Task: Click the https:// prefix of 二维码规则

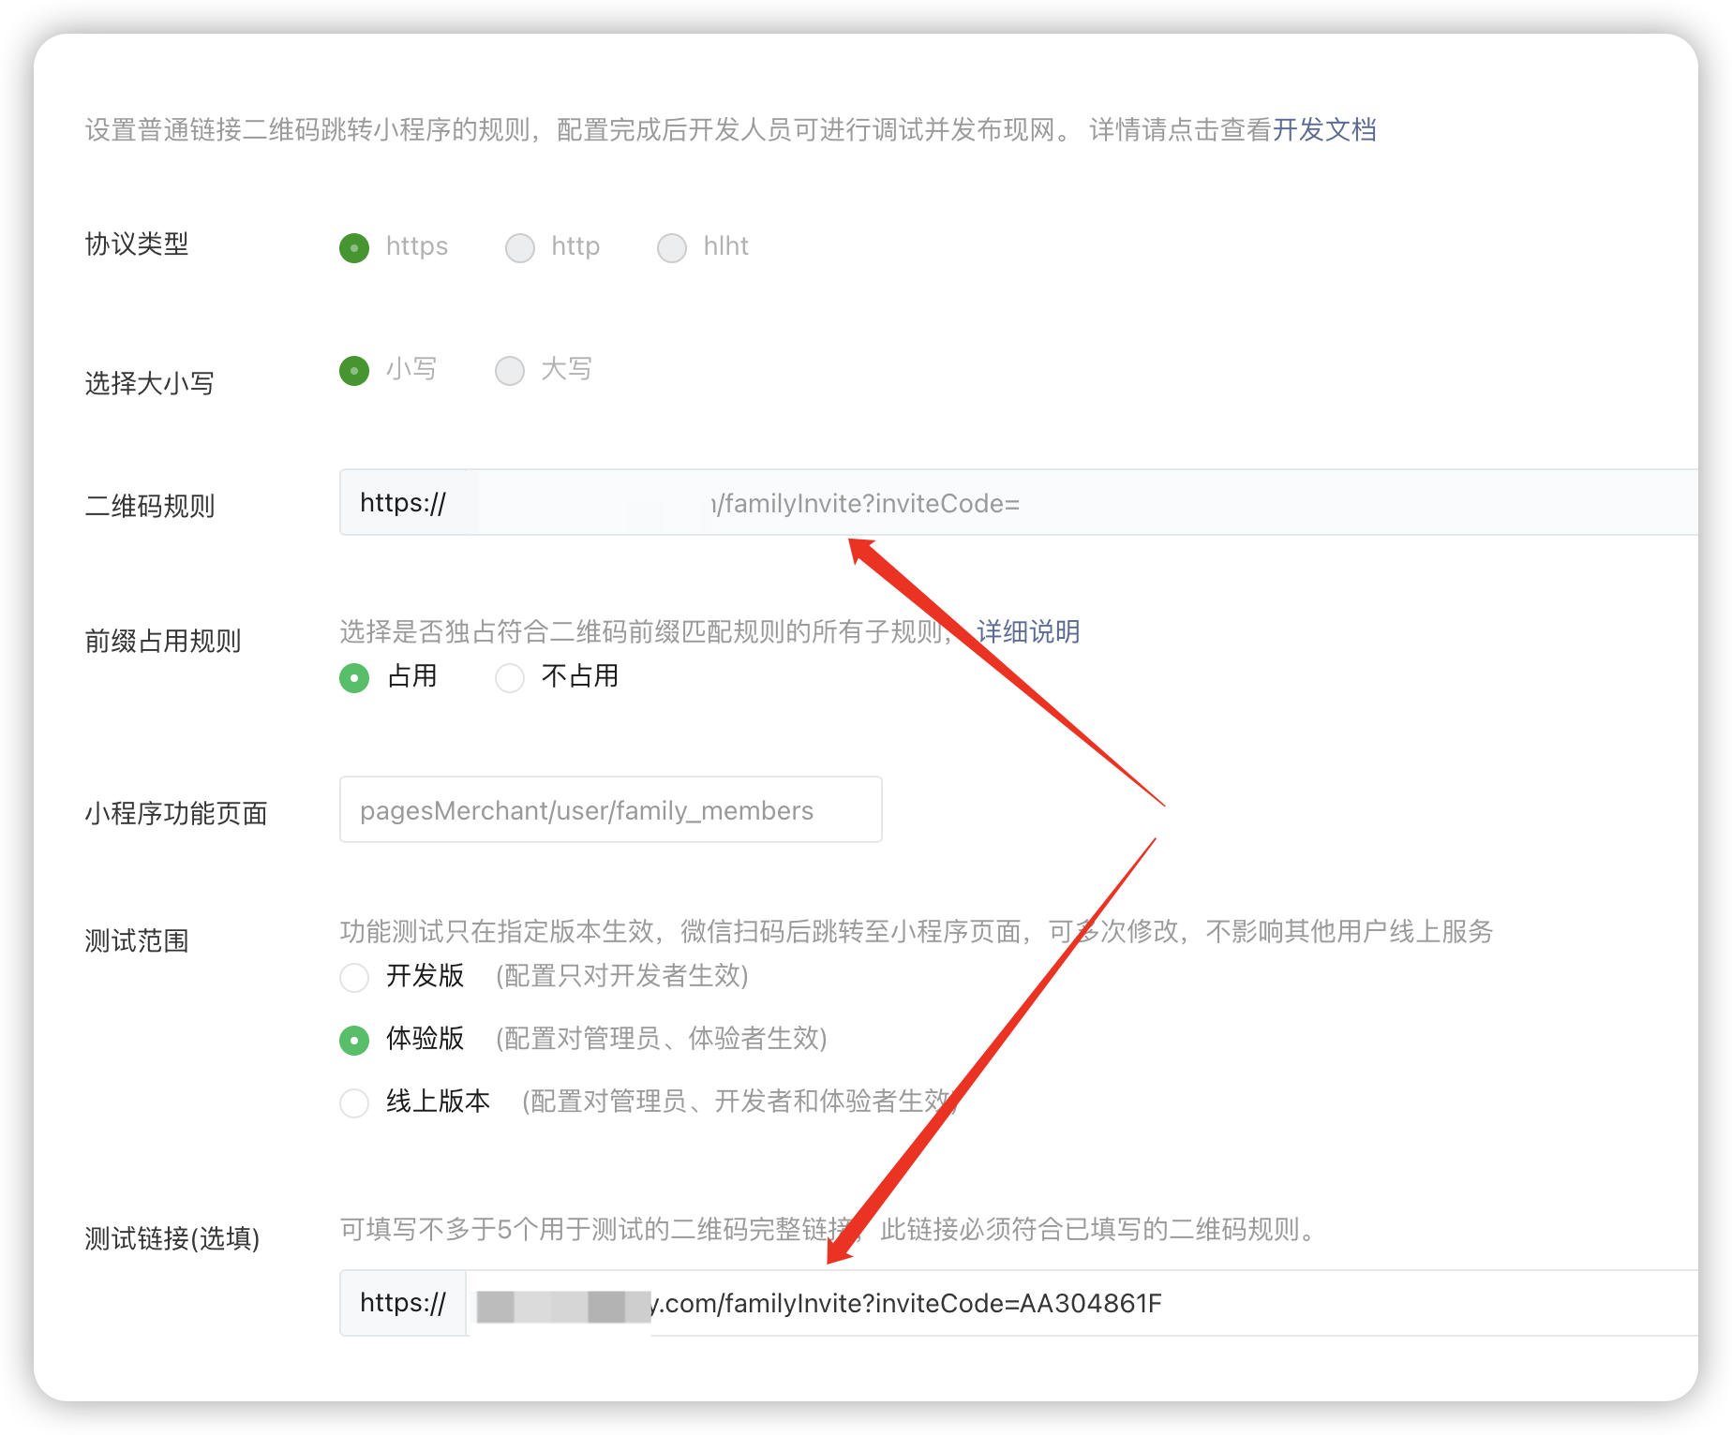Action: pos(403,503)
